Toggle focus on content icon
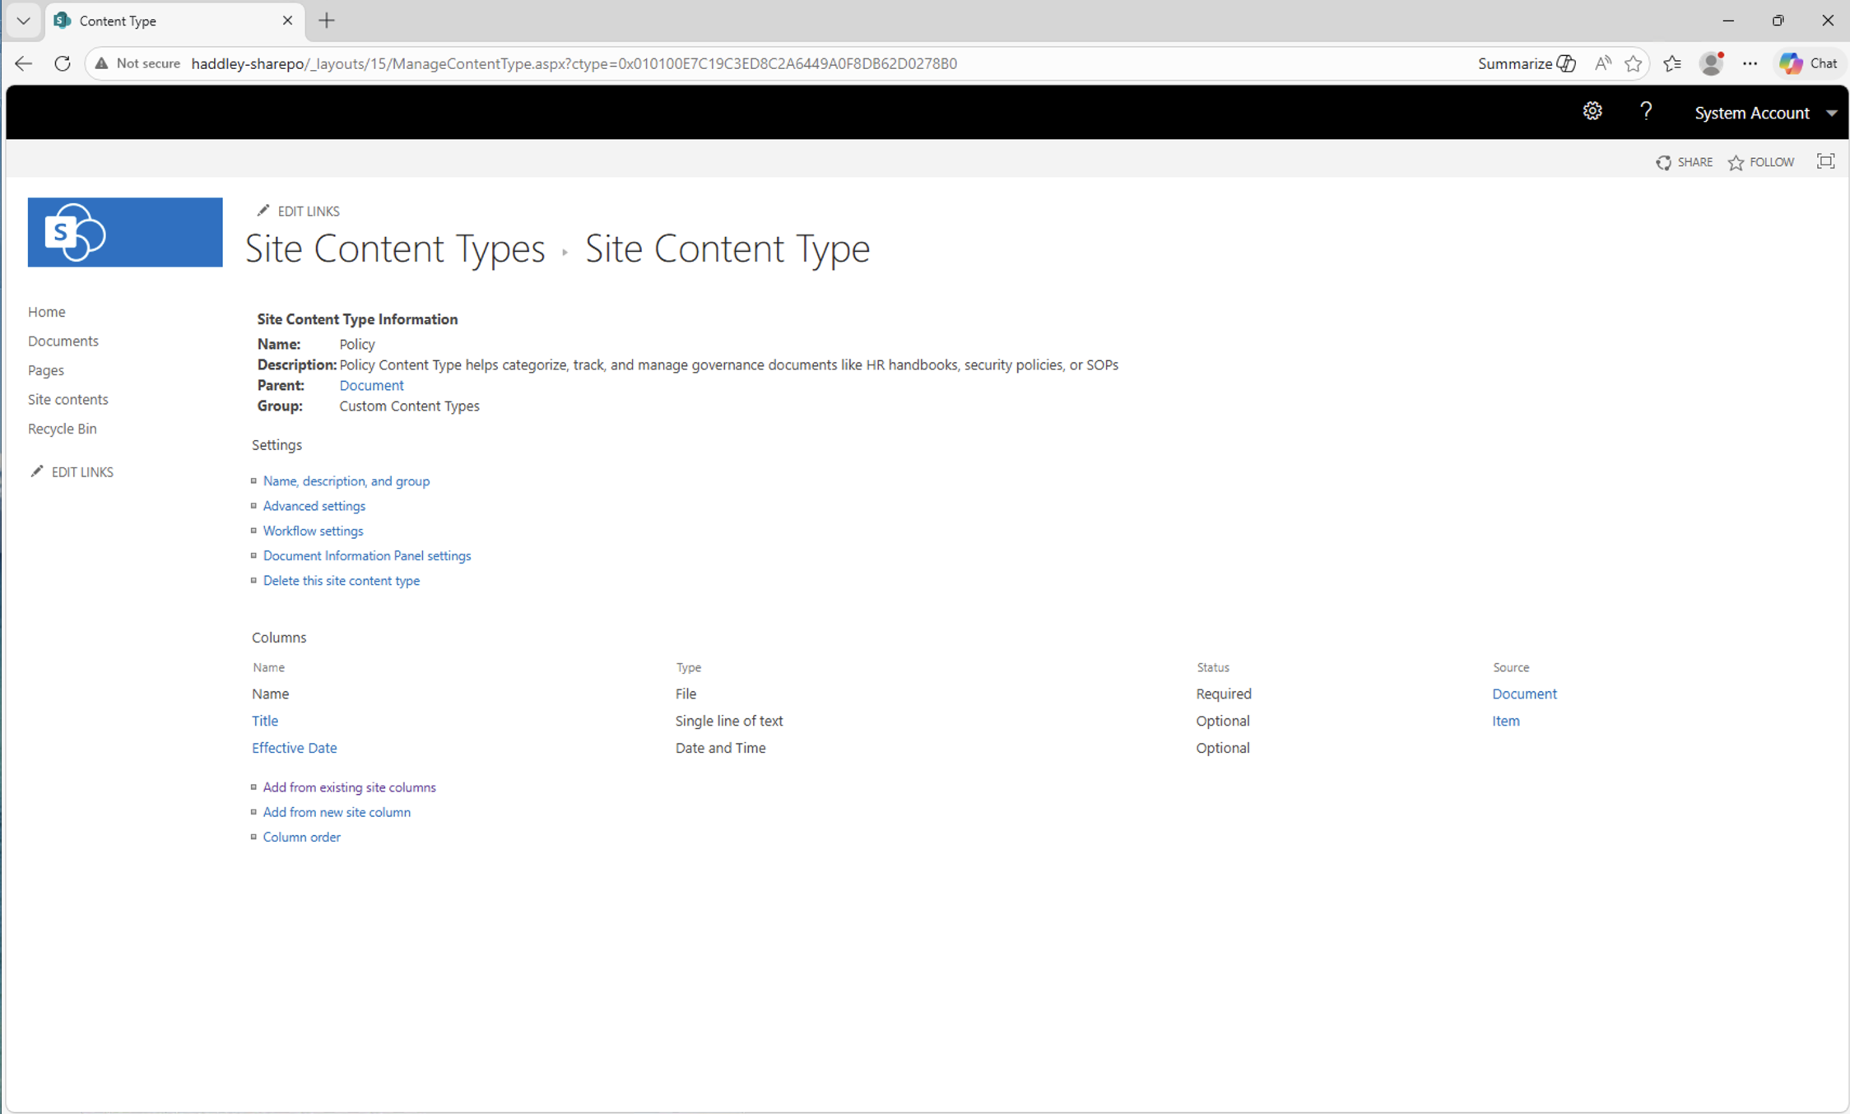The image size is (1850, 1114). 1825,161
